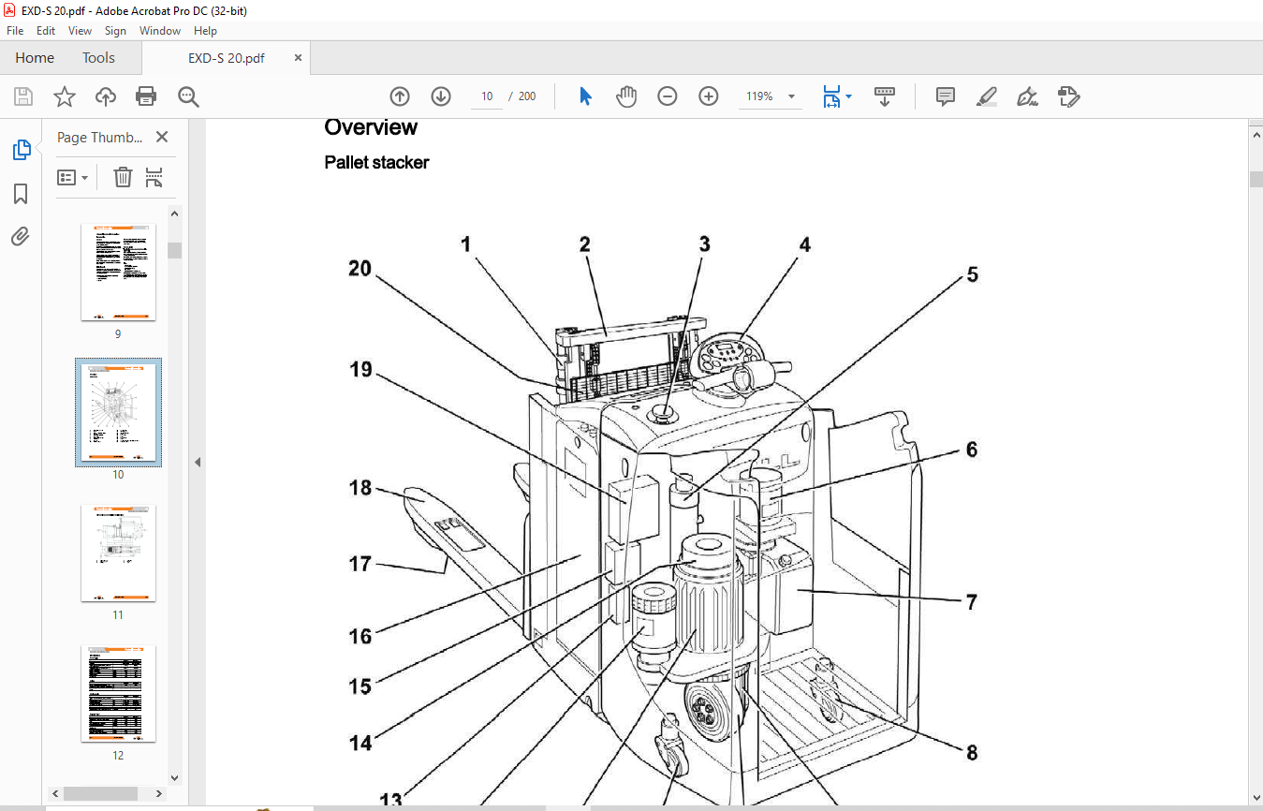The image size is (1263, 811).
Task: Choose the Selection arrow tool
Action: pos(586,96)
